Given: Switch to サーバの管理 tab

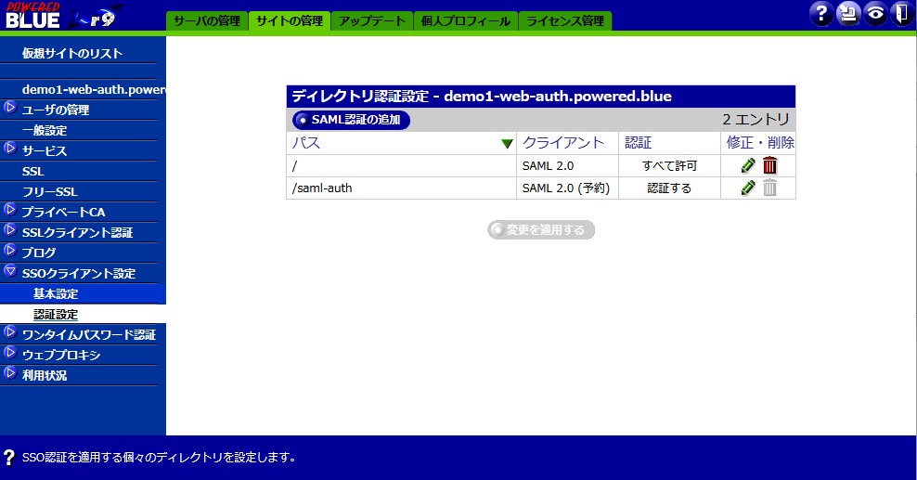Looking at the screenshot, I should [207, 21].
